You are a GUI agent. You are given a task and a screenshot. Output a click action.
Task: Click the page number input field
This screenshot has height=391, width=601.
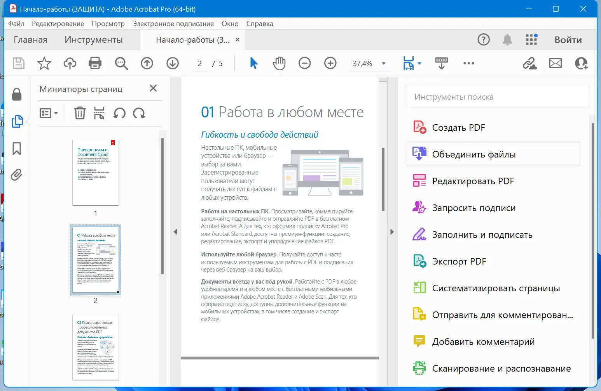(200, 64)
